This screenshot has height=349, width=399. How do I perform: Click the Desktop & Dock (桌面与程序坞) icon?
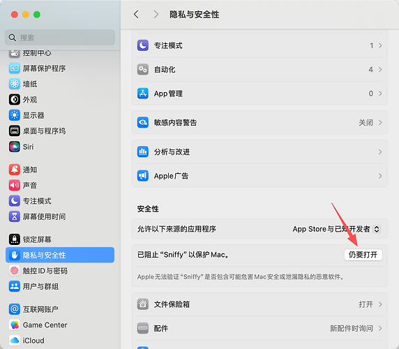click(15, 131)
